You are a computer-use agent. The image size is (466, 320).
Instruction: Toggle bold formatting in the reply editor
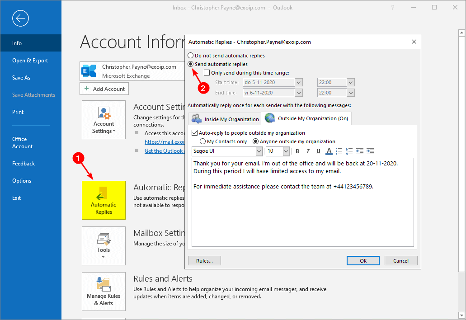tap(297, 151)
